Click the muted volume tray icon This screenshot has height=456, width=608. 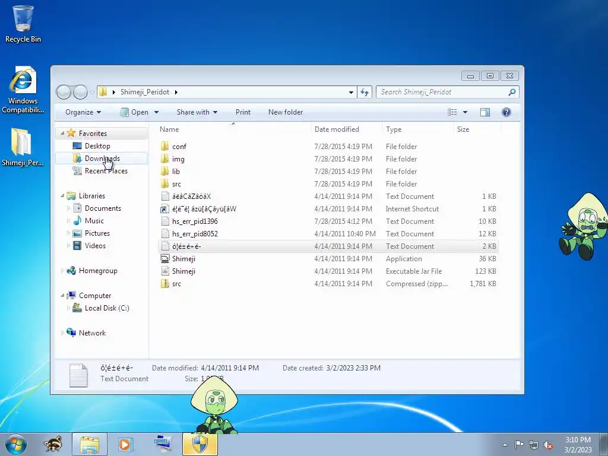coord(548,445)
